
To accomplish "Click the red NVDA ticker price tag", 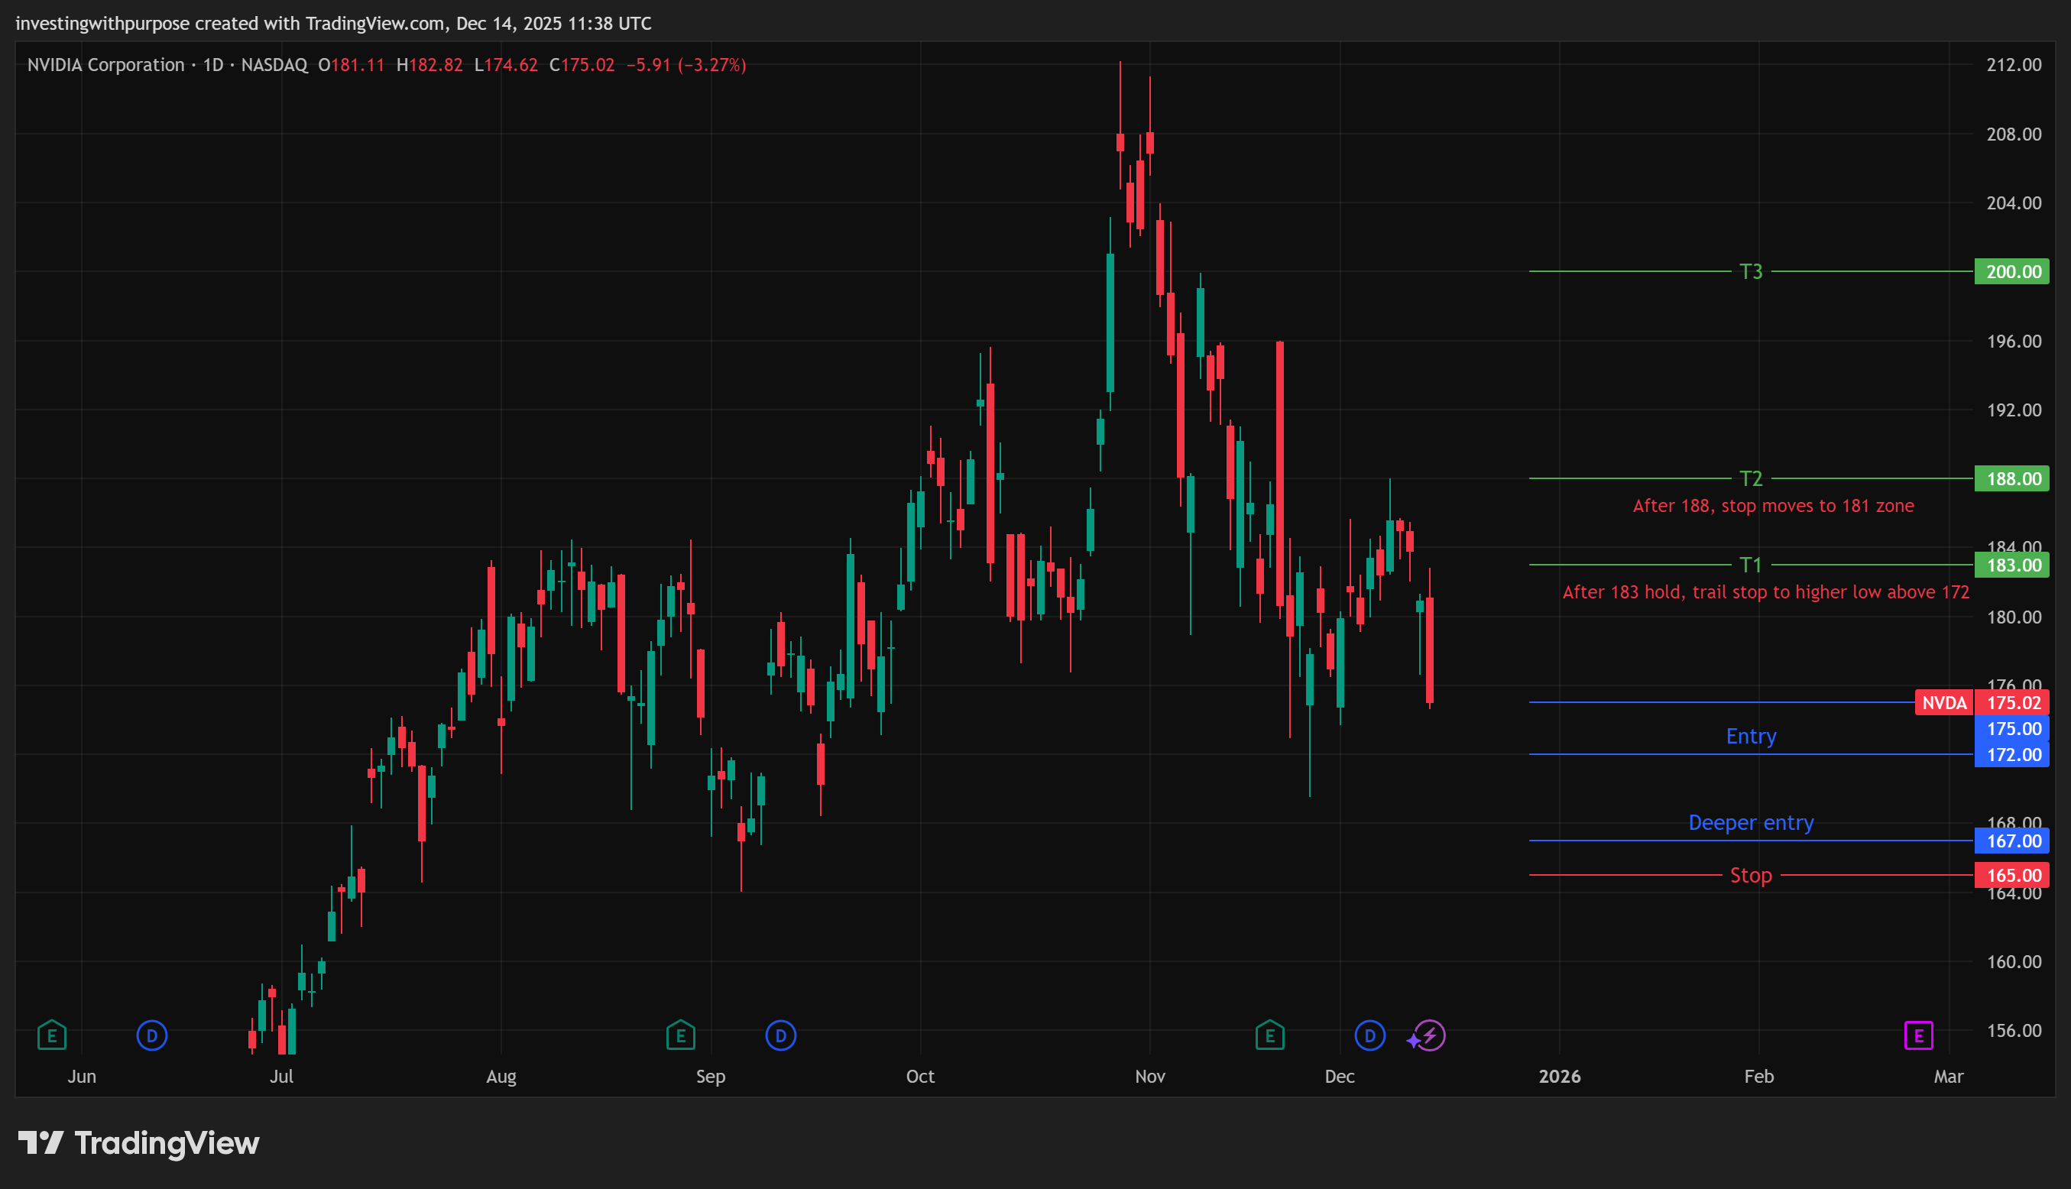I will pos(1943,702).
